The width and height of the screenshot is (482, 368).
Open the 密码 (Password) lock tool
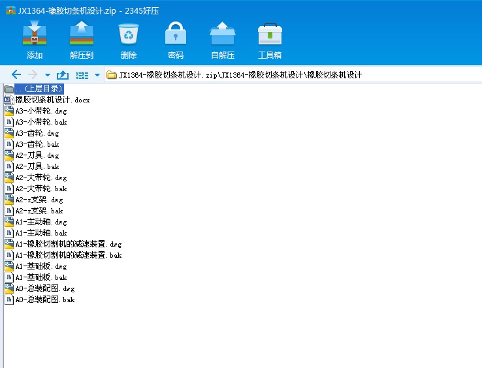click(x=176, y=33)
